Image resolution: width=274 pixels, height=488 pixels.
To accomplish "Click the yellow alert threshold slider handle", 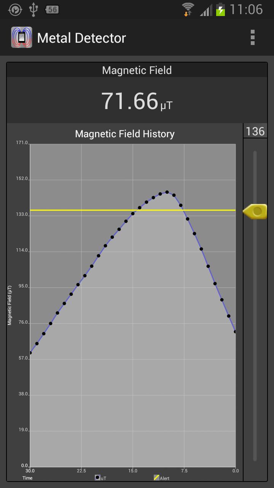I will [x=256, y=211].
